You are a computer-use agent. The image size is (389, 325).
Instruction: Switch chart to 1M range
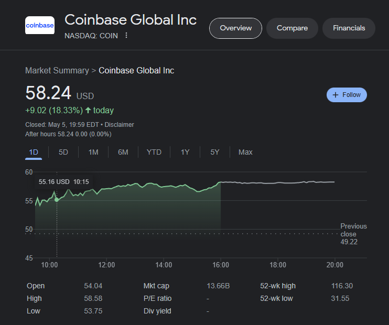(x=93, y=152)
